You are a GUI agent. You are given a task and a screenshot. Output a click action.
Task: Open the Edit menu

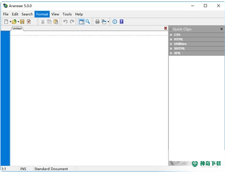[x=15, y=14]
